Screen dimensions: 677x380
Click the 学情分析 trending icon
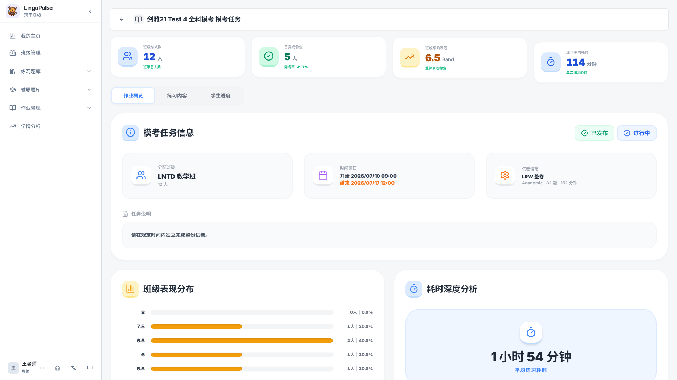[12, 126]
